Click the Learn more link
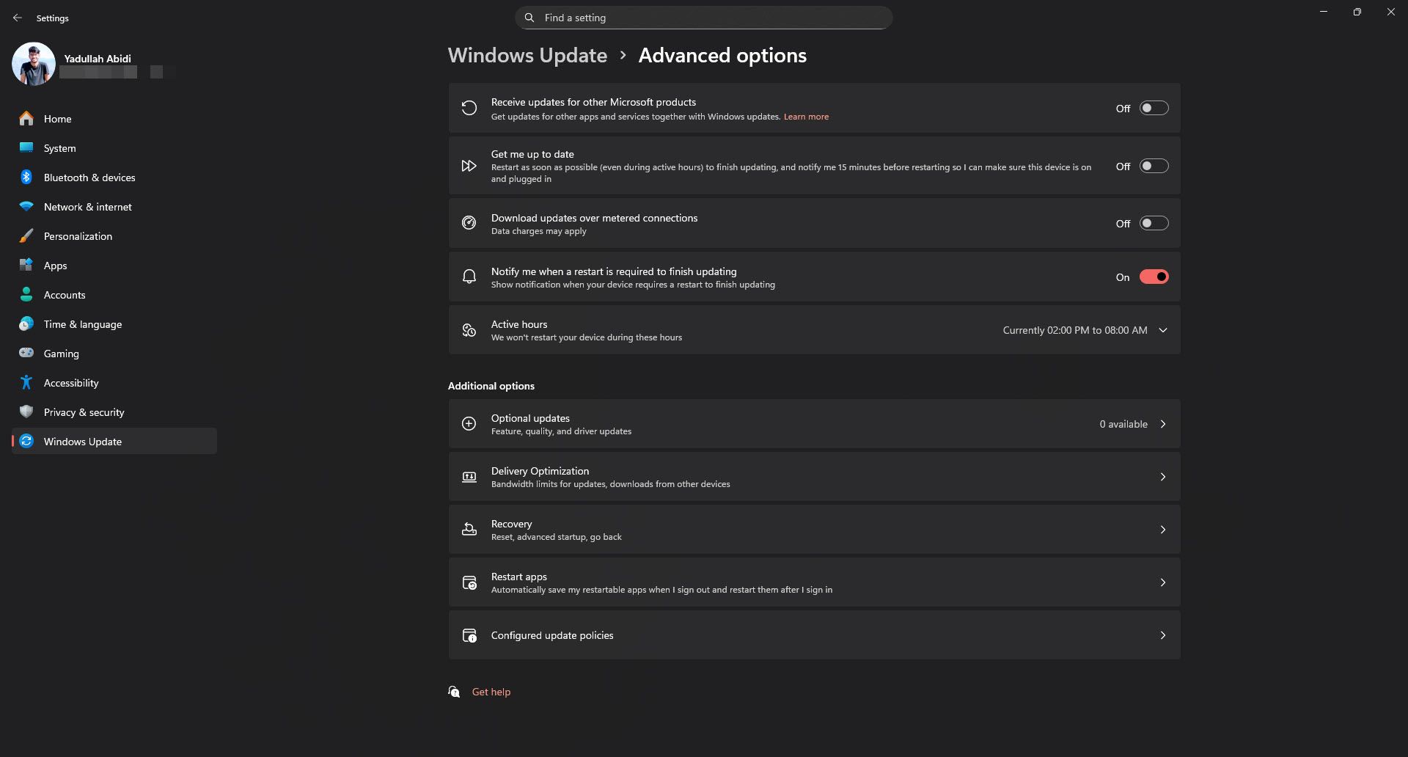This screenshot has width=1408, height=757. (806, 116)
